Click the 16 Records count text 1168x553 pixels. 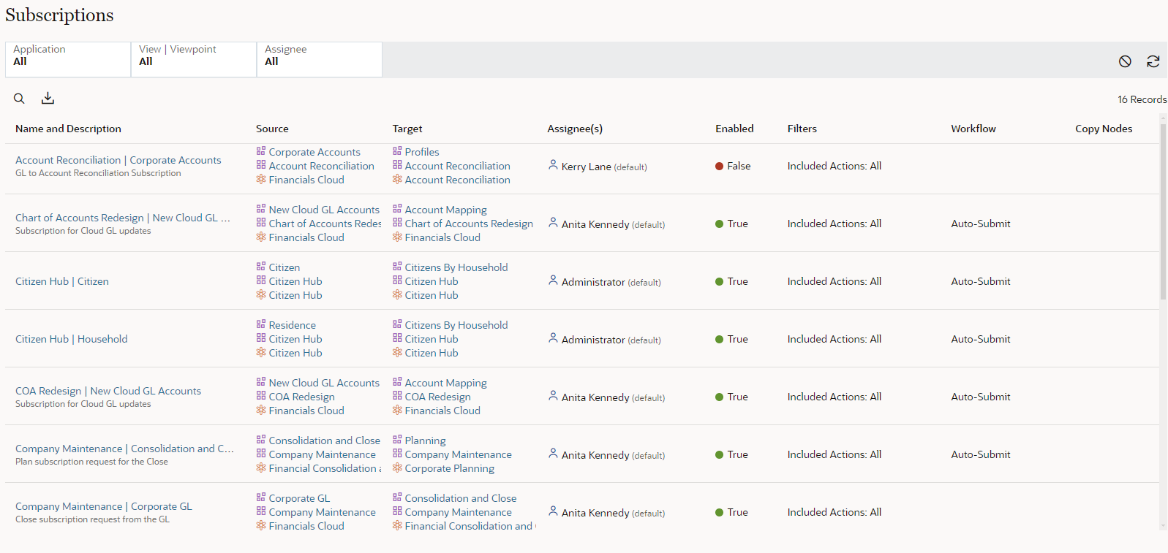coord(1142,99)
